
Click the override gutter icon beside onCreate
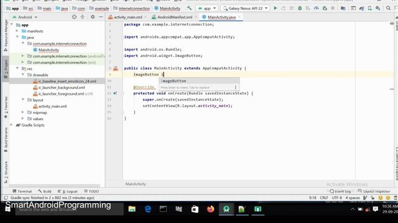point(115,93)
